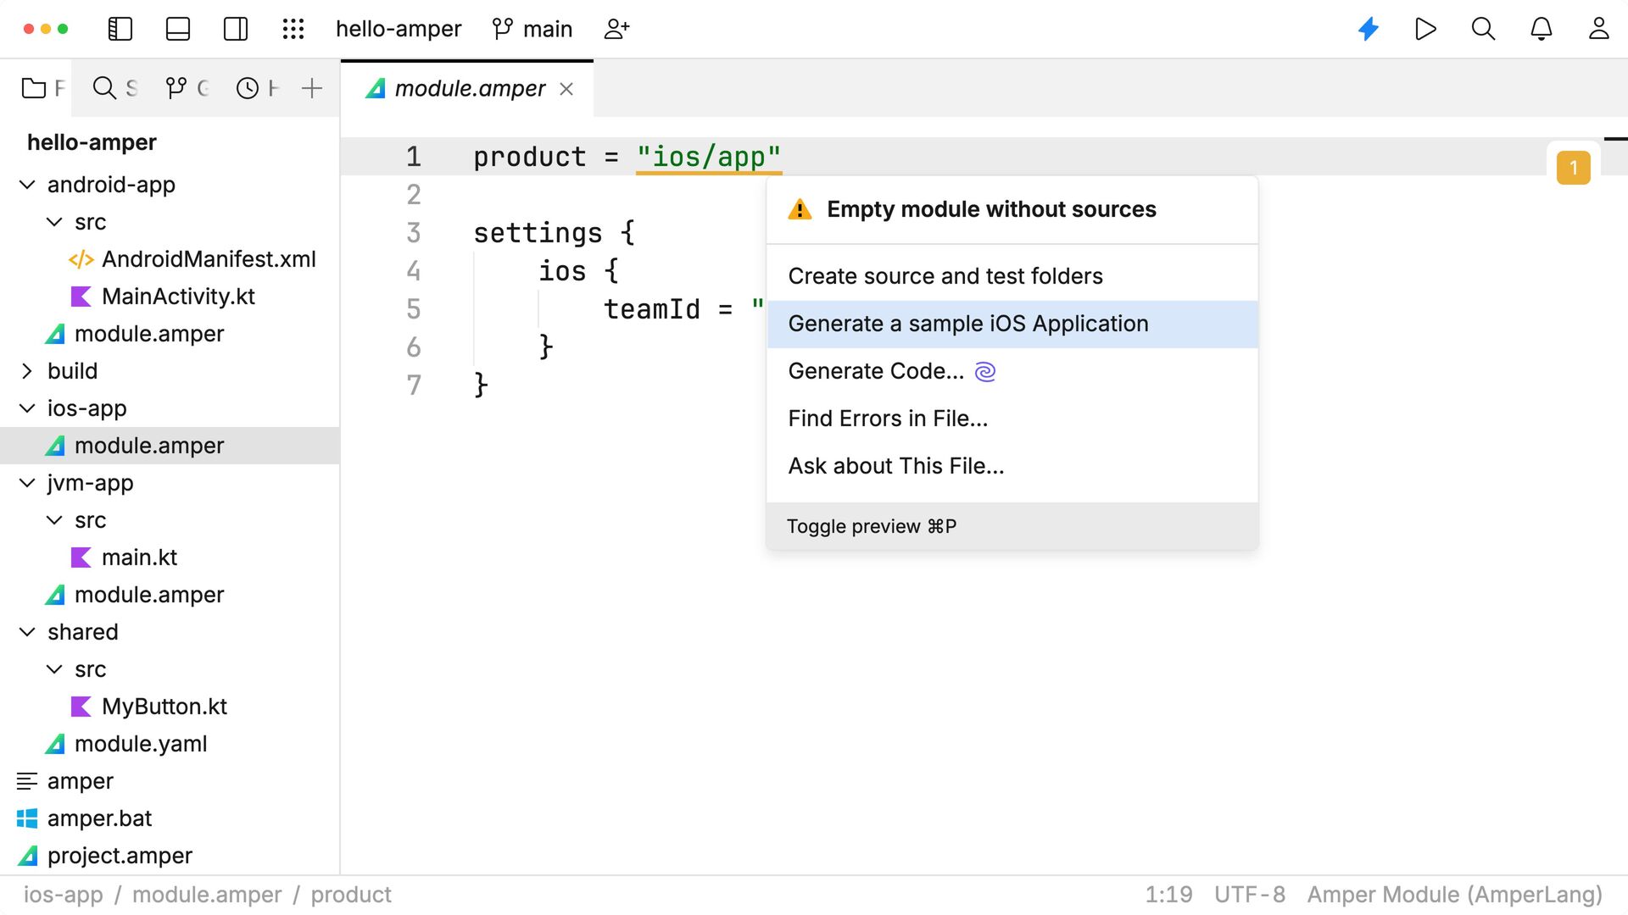Expand the build folder
The height and width of the screenshot is (915, 1628).
(x=27, y=371)
